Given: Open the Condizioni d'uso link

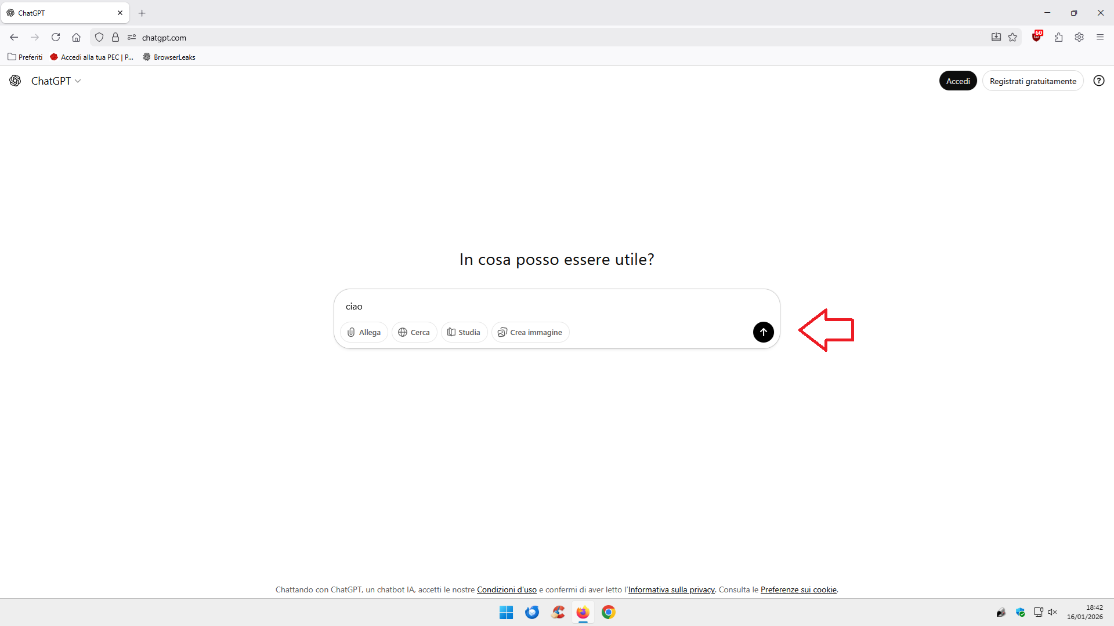Looking at the screenshot, I should pos(507,589).
